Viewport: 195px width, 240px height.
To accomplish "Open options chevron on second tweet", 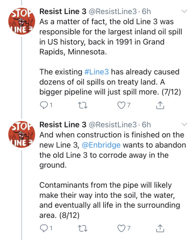I will point(184,124).
